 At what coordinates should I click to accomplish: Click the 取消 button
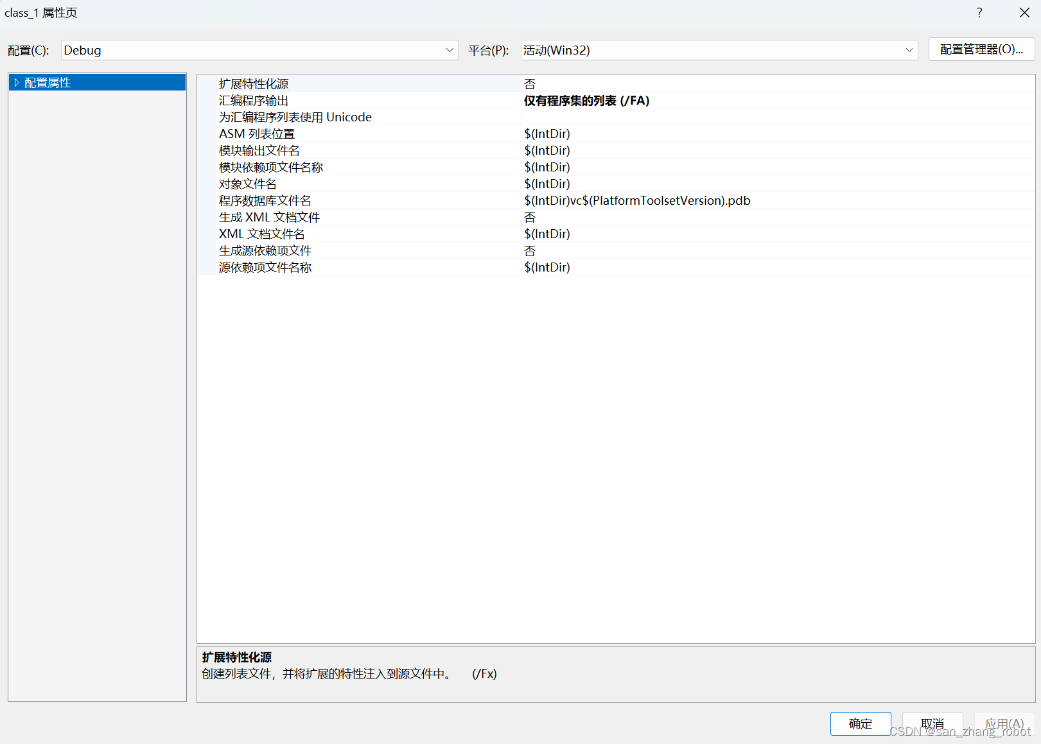point(932,723)
